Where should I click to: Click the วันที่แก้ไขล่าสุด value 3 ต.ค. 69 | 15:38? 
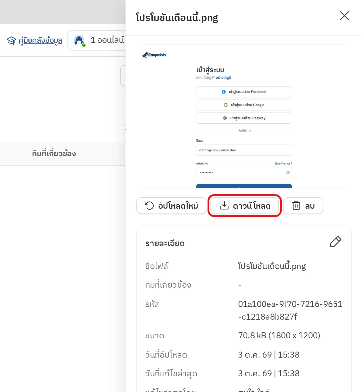tap(269, 373)
